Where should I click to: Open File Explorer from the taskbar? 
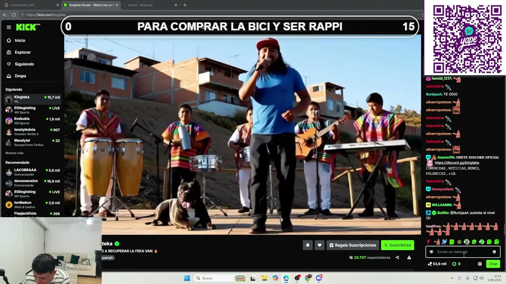[264, 278]
